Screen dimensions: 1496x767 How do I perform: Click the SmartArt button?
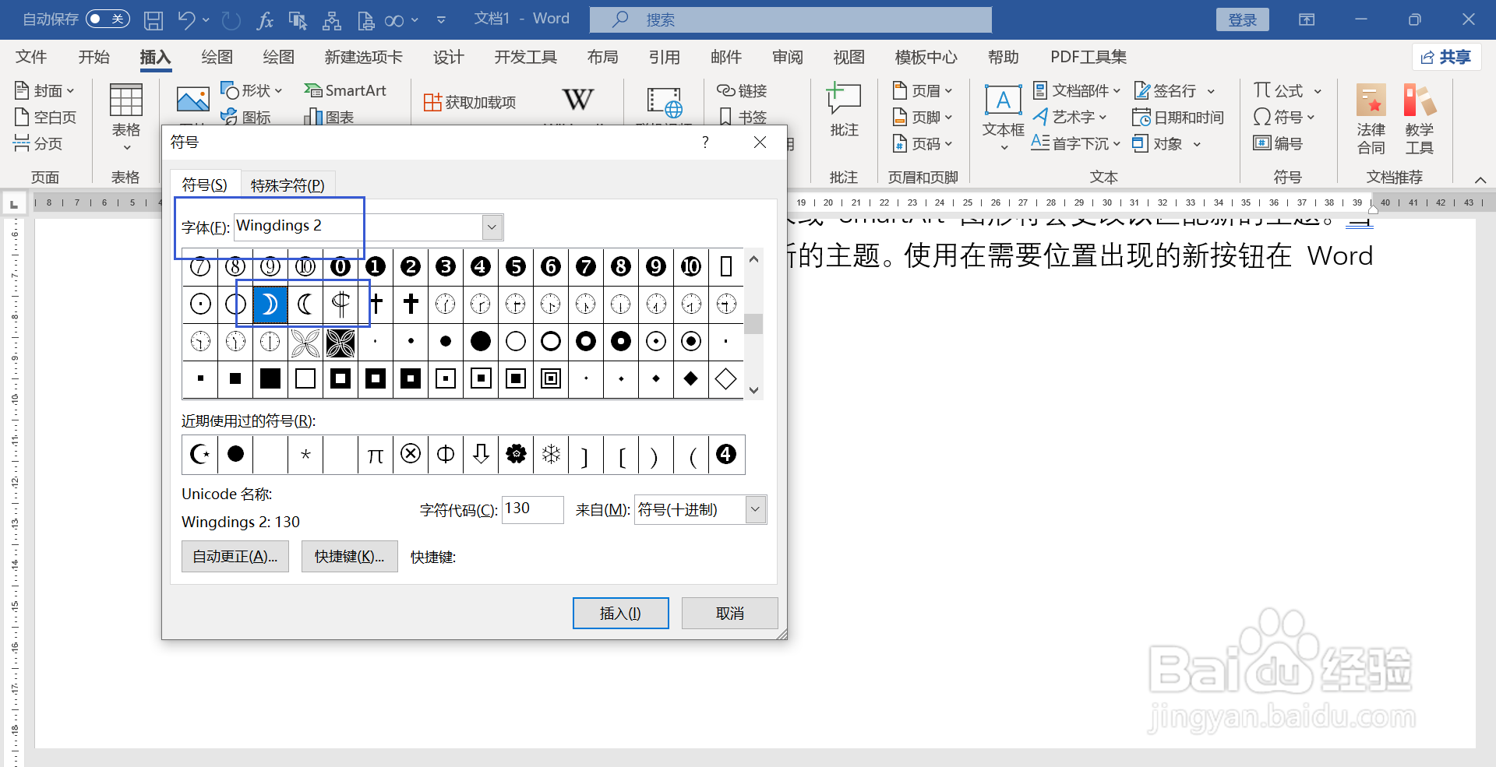[x=345, y=90]
